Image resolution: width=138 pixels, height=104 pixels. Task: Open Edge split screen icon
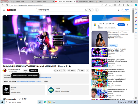pos(115,5)
